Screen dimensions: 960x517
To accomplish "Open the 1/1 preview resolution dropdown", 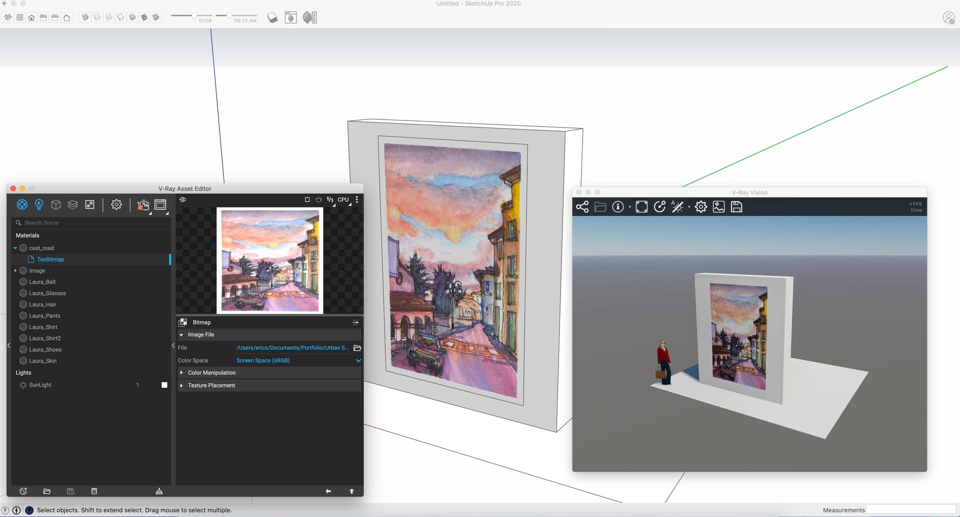I will 330,200.
